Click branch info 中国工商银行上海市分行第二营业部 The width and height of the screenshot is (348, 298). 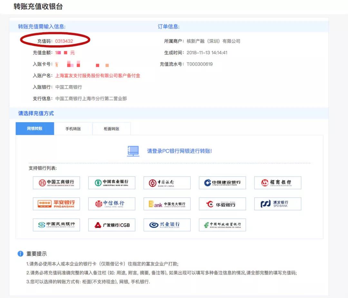(x=91, y=99)
